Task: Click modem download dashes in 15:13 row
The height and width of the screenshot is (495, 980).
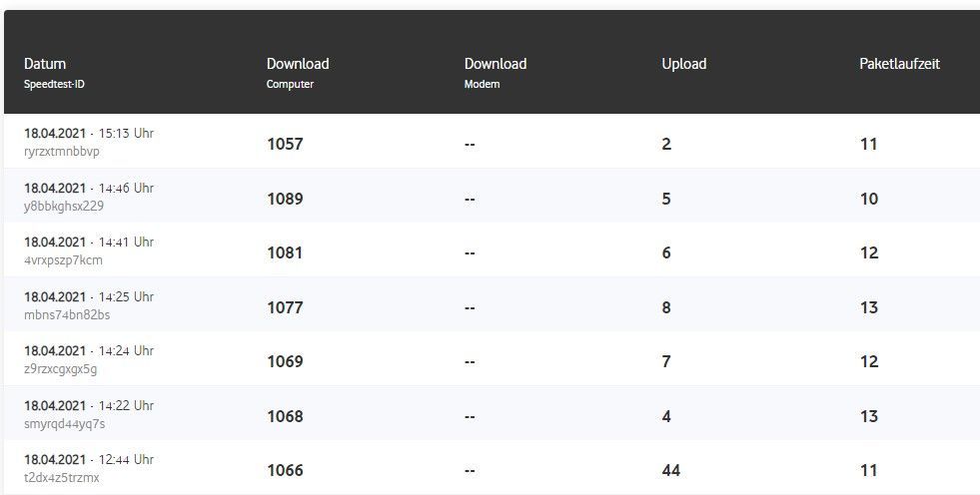Action: (x=470, y=145)
